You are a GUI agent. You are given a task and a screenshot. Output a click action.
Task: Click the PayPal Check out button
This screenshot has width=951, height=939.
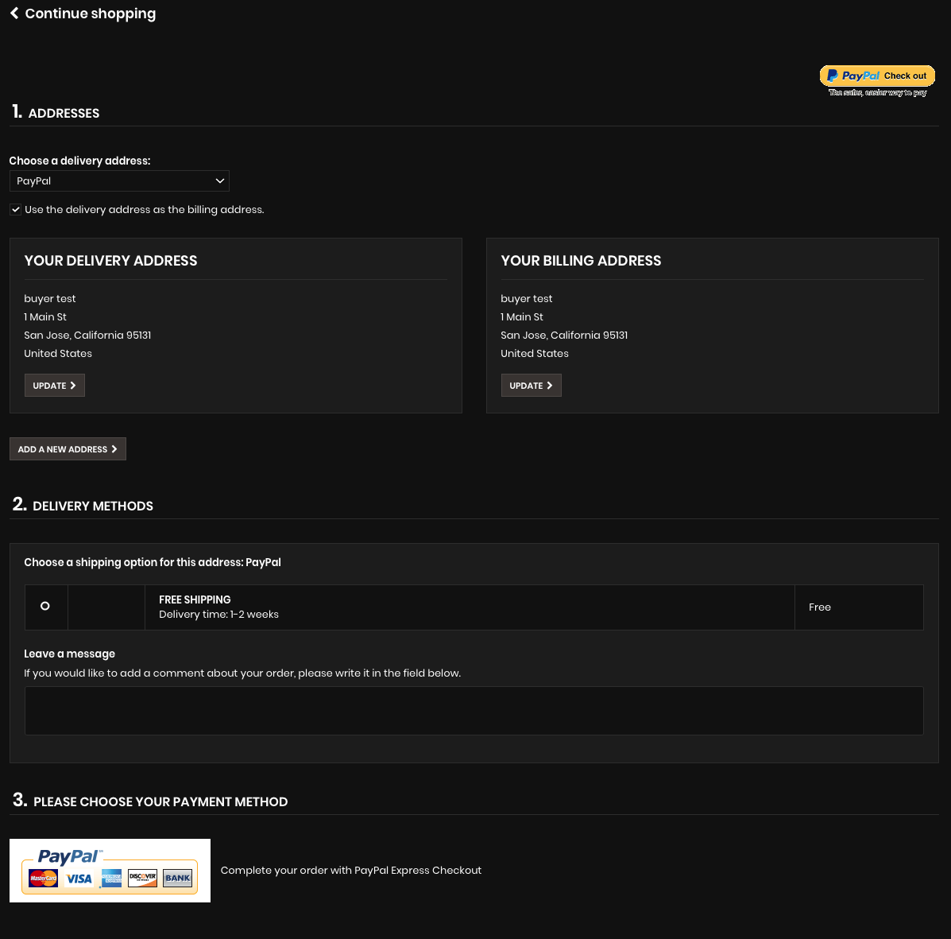point(877,76)
